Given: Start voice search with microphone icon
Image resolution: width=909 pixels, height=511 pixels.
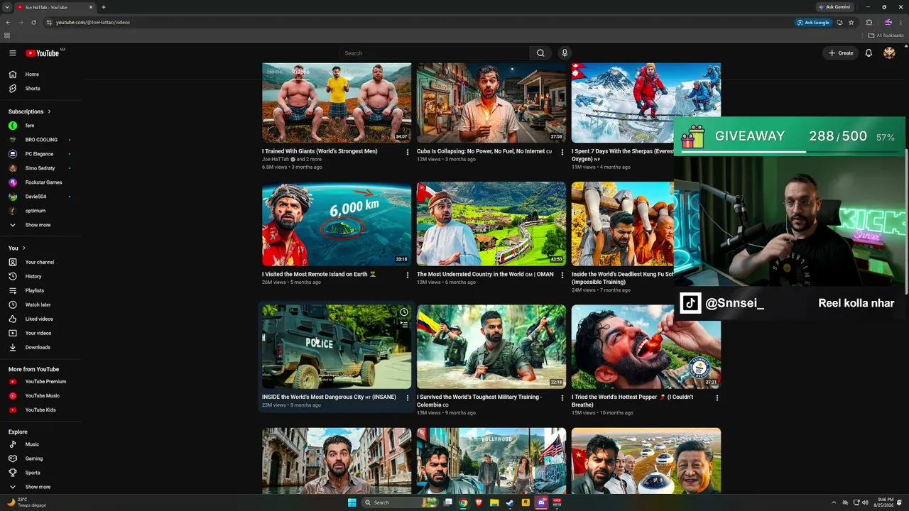Looking at the screenshot, I should [565, 53].
